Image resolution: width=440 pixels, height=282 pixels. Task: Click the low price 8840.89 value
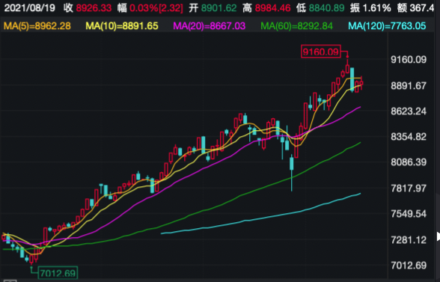point(326,8)
